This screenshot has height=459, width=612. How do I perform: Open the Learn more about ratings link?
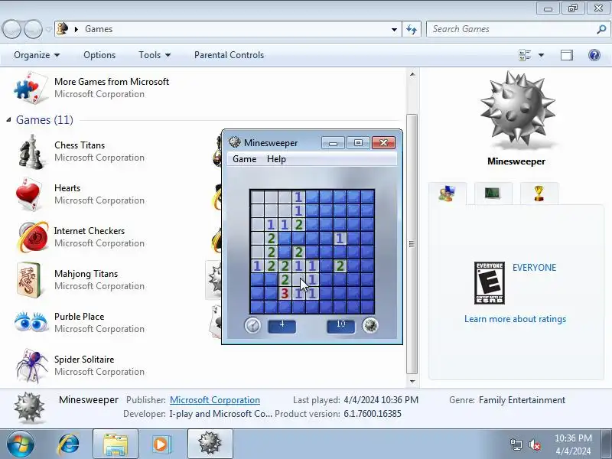[515, 319]
